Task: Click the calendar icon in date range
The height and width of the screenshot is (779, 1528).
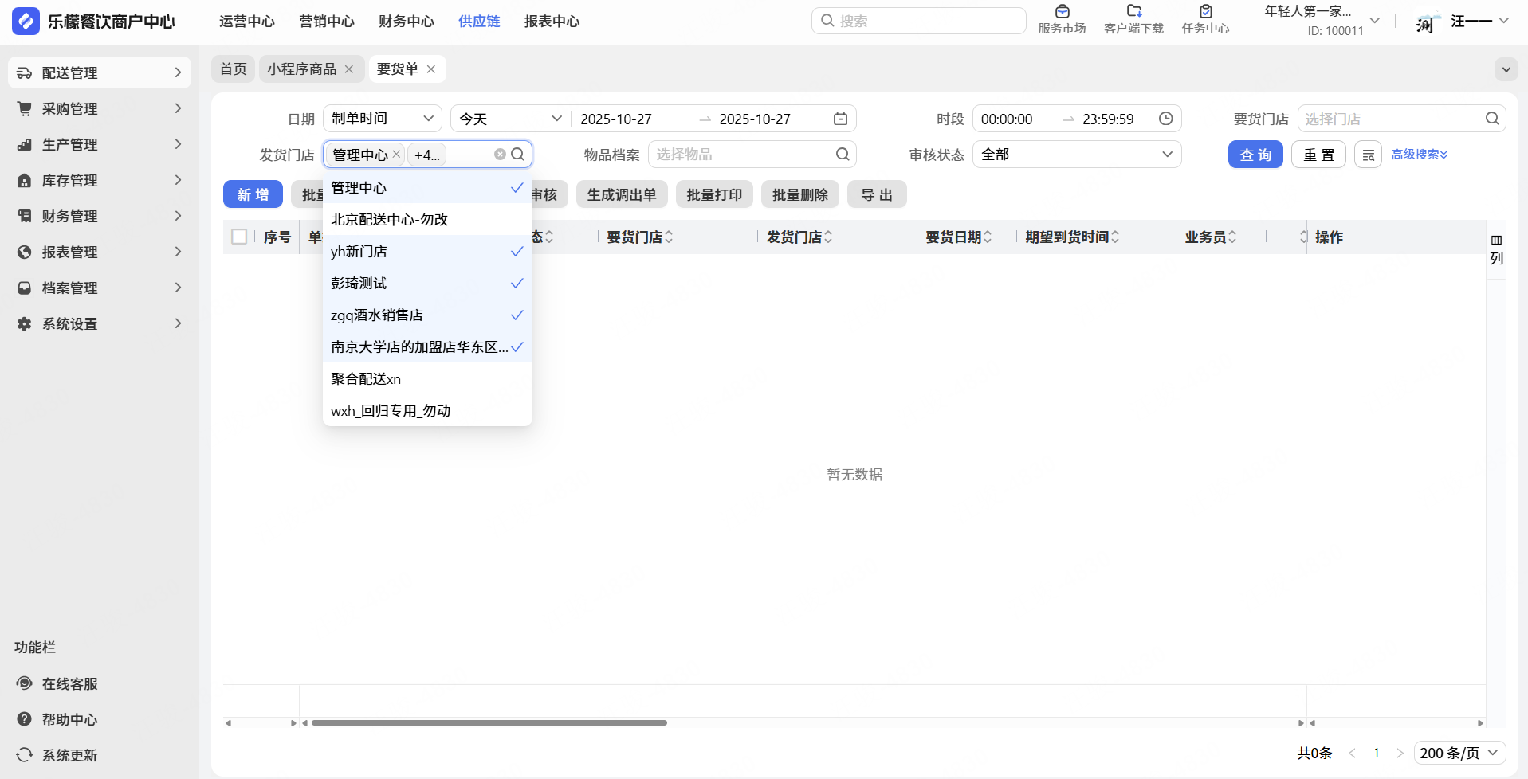Action: point(840,119)
